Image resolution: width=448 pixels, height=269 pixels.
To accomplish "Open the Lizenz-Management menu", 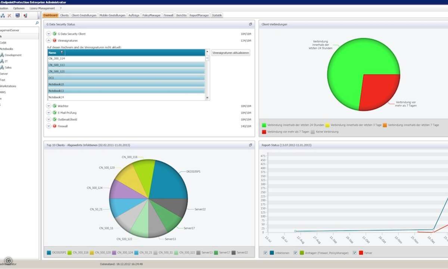I will (43, 8).
